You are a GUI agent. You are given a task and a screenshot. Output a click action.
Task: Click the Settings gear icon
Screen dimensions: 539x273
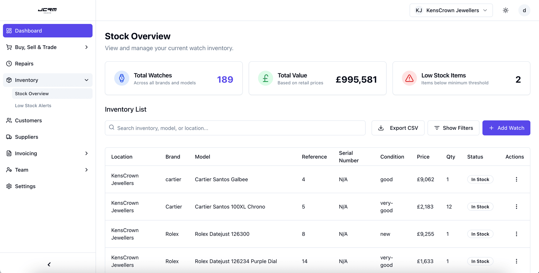click(x=9, y=186)
